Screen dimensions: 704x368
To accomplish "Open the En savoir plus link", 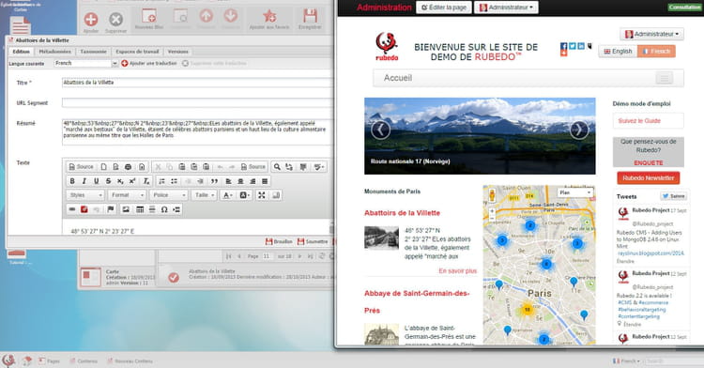I will (x=457, y=271).
